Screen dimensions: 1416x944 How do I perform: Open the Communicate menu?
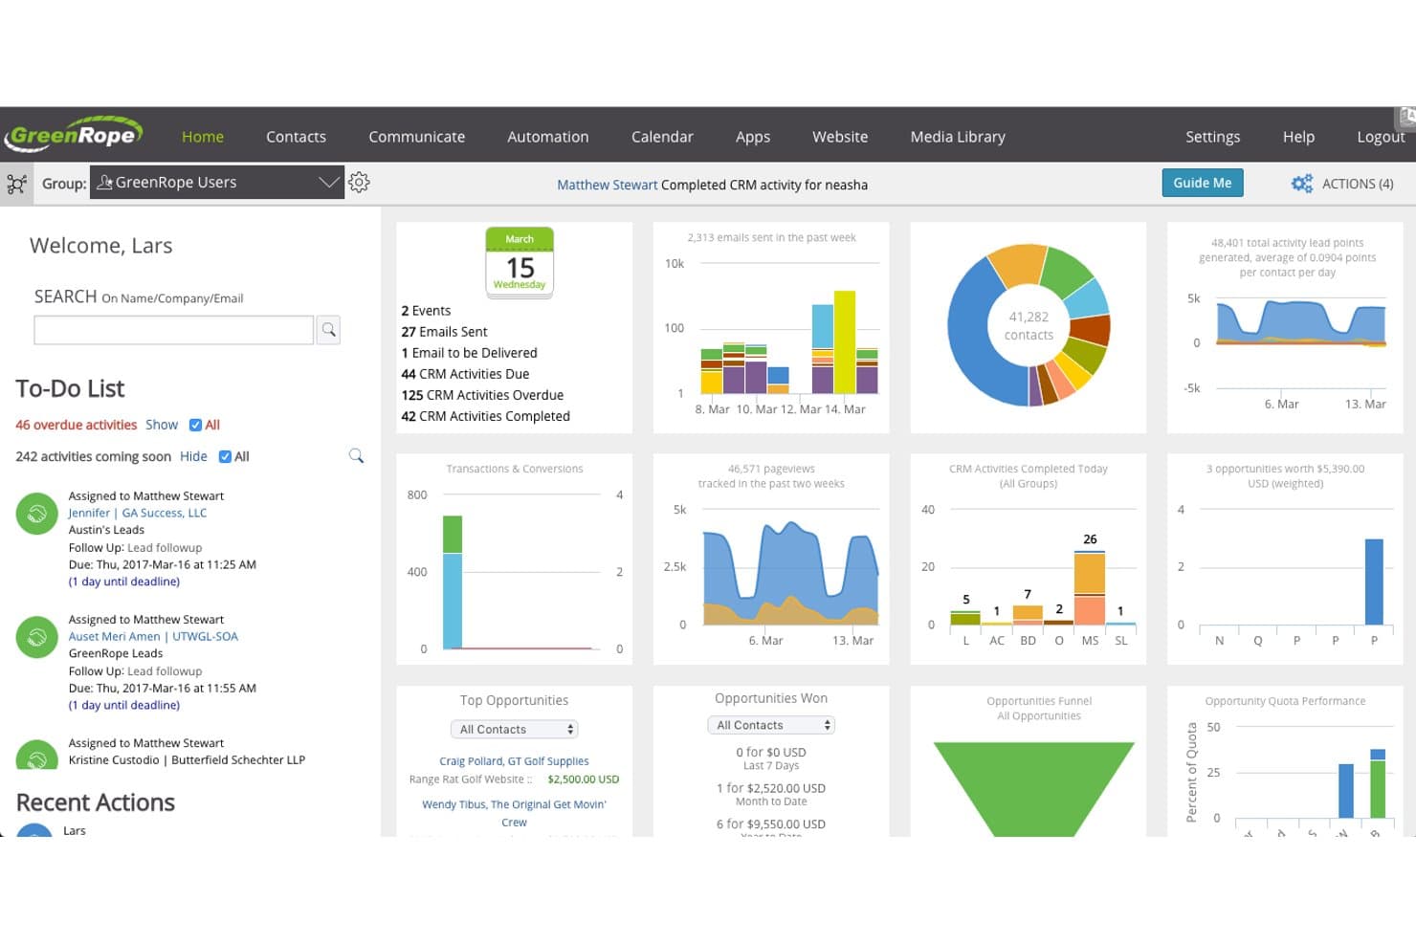coord(417,137)
